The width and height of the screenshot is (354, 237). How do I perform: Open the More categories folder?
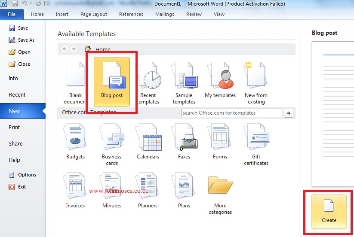220,195
